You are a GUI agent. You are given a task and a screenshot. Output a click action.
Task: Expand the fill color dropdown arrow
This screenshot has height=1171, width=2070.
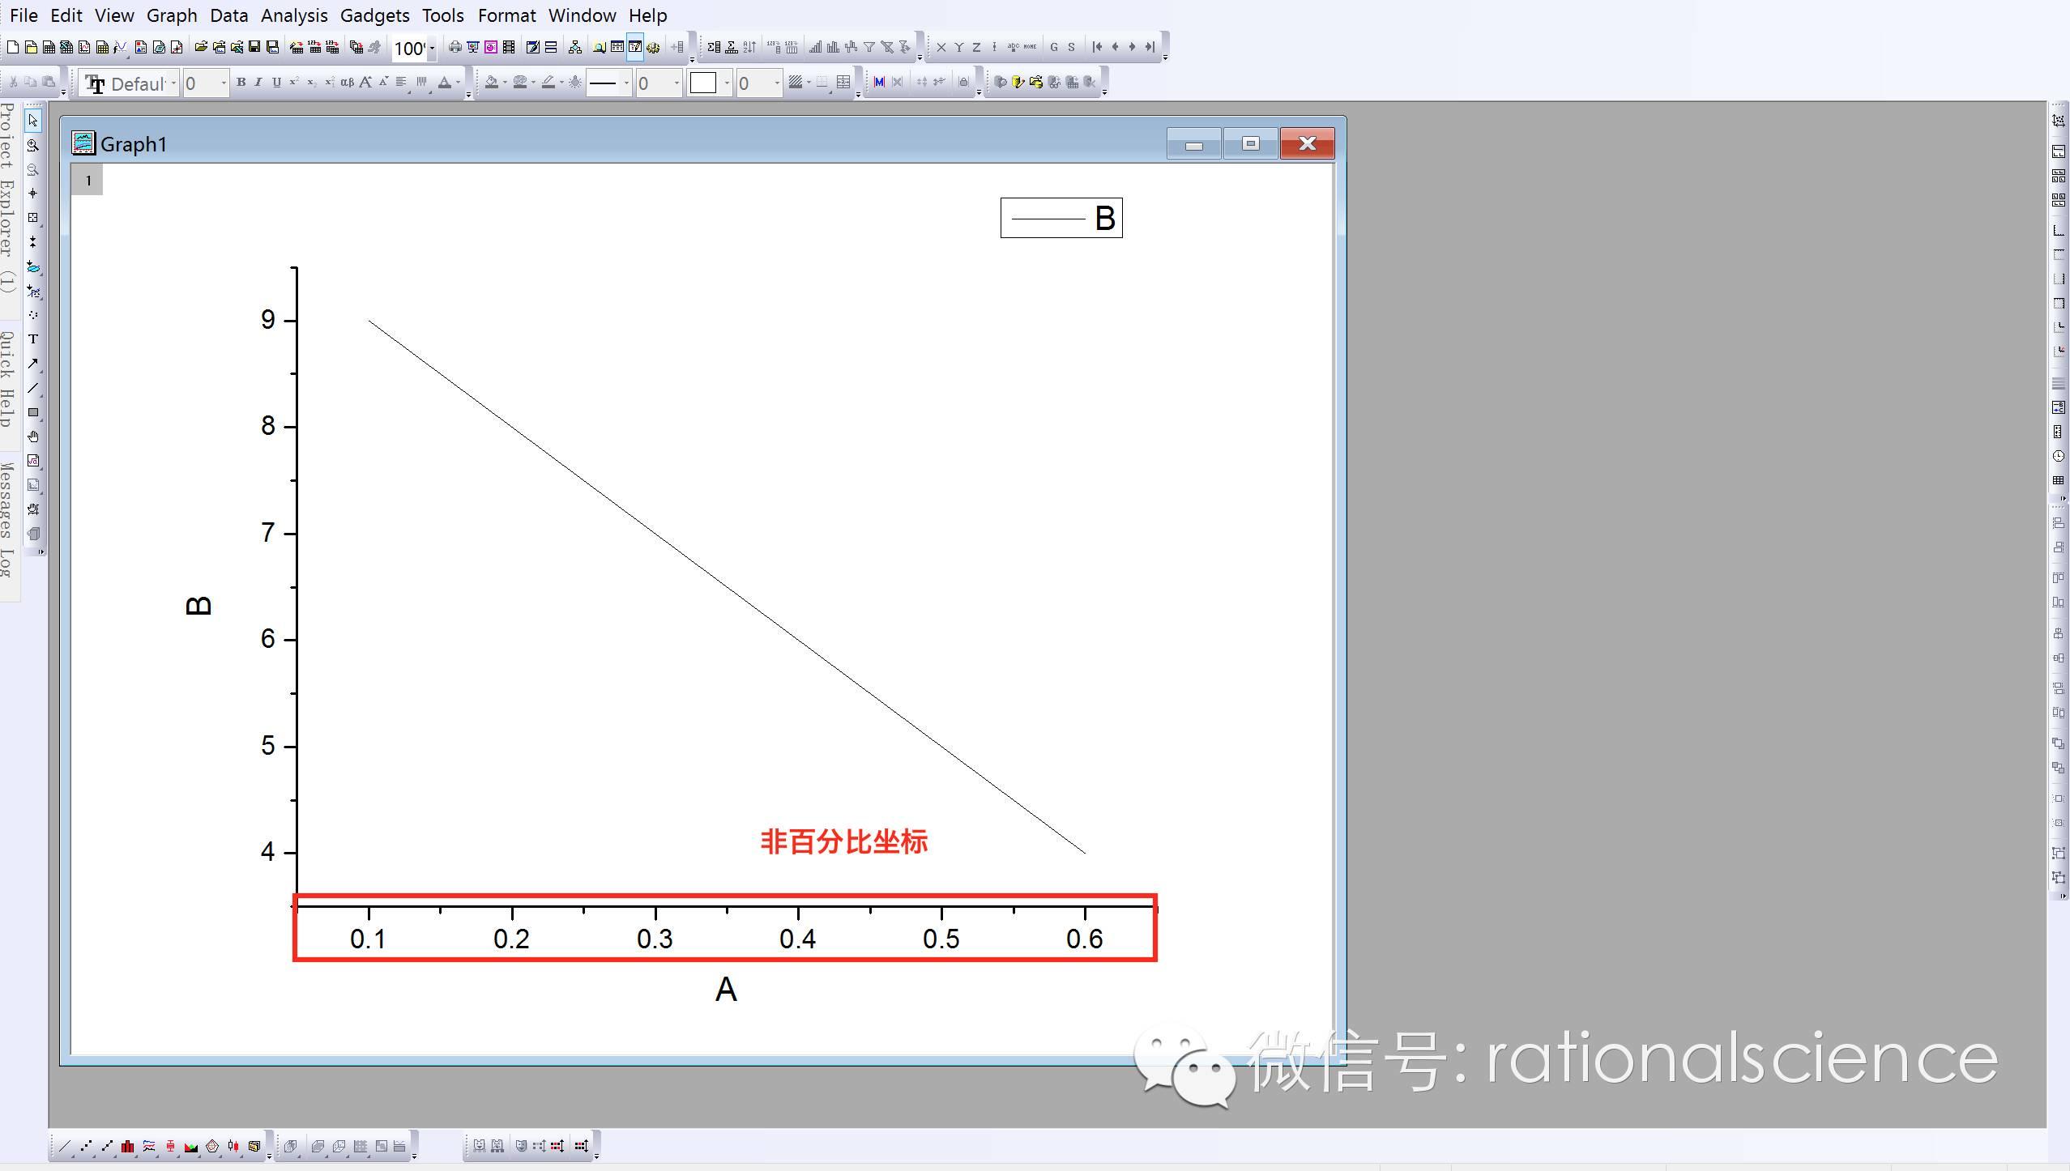pyautogui.click(x=505, y=82)
